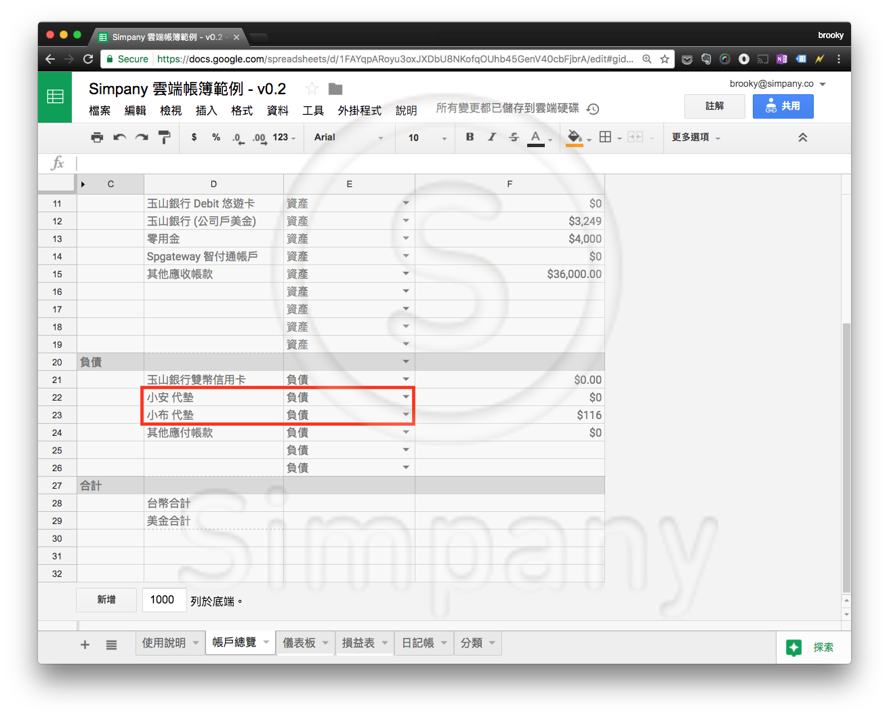Click the print icon in toolbar
Image resolution: width=889 pixels, height=718 pixels.
(x=97, y=138)
